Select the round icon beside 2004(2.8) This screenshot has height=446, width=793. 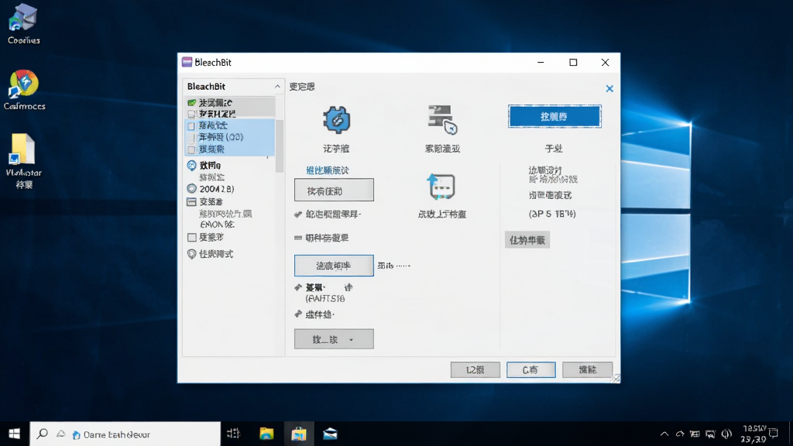pos(192,189)
